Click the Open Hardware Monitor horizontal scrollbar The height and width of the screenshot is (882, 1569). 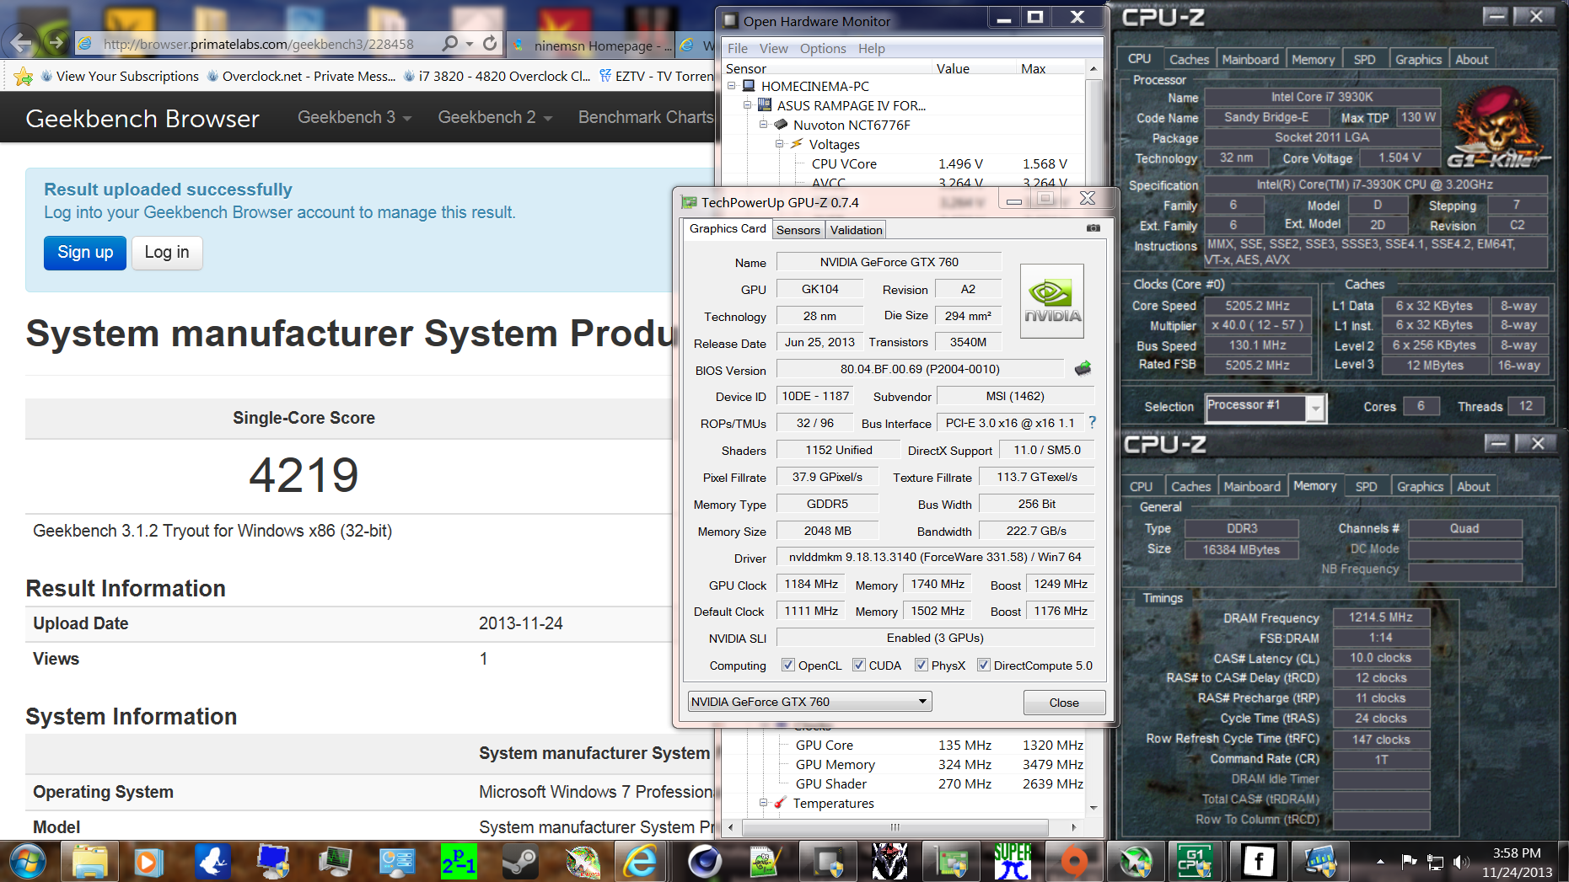[x=895, y=827]
